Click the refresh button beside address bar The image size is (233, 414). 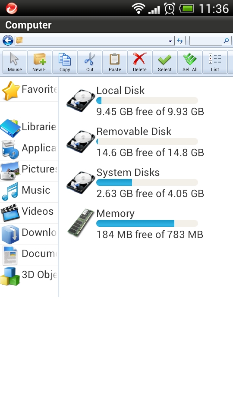pyautogui.click(x=180, y=41)
